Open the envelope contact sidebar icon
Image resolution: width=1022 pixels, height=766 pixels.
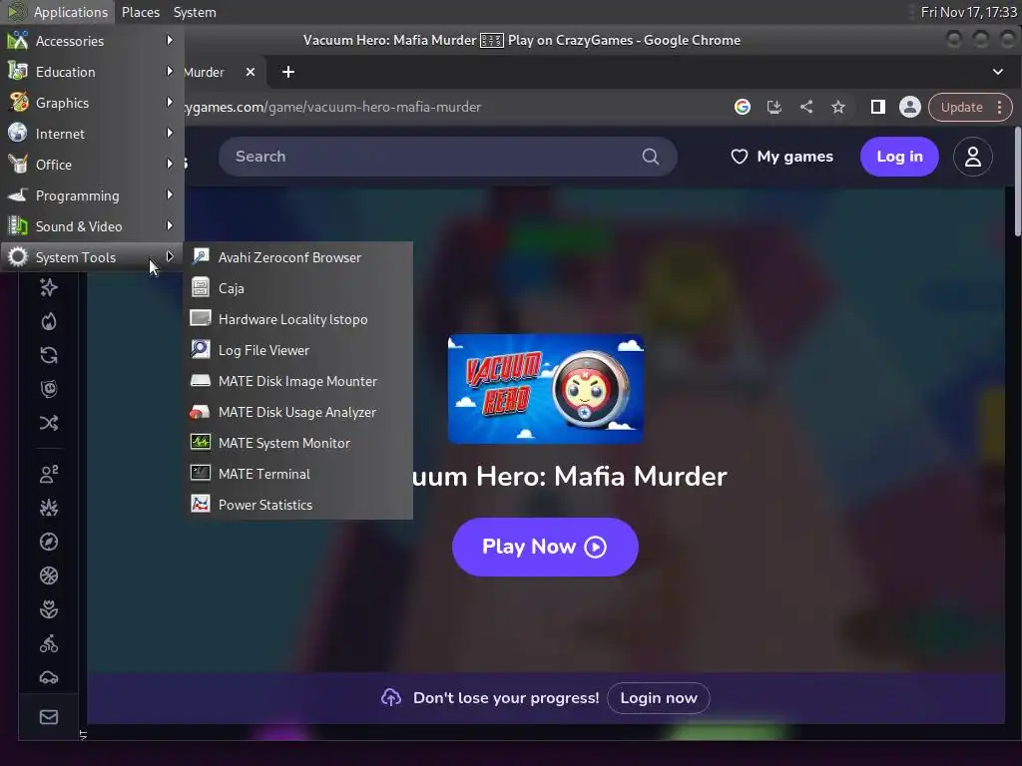click(49, 716)
